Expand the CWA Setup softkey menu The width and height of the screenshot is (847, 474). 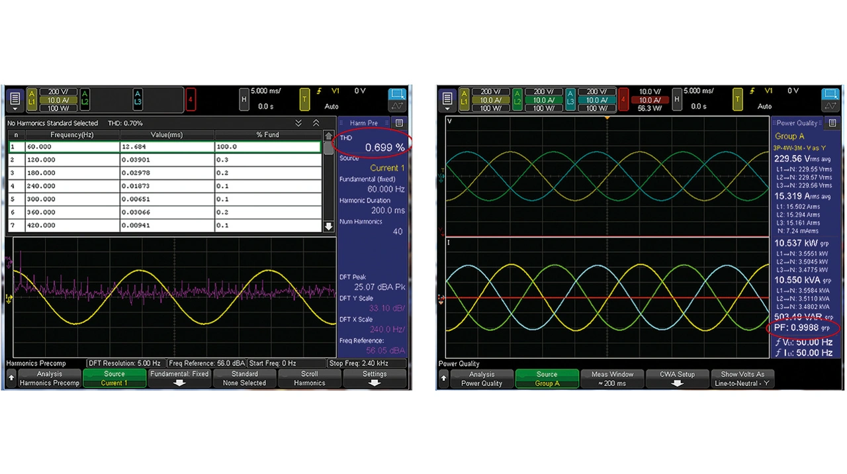[x=677, y=379]
